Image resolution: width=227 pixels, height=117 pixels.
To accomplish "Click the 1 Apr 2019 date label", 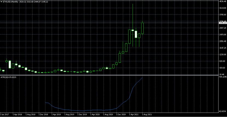I will click(x=56, y=114).
